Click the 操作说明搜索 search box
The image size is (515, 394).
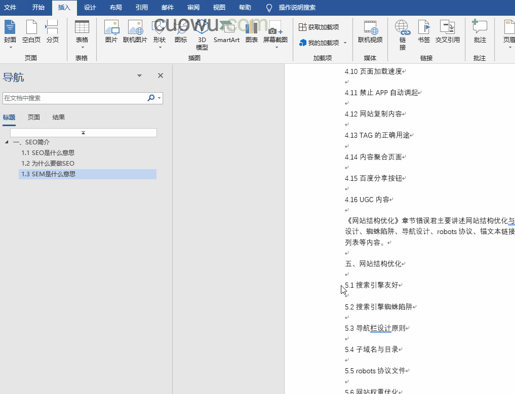point(297,8)
